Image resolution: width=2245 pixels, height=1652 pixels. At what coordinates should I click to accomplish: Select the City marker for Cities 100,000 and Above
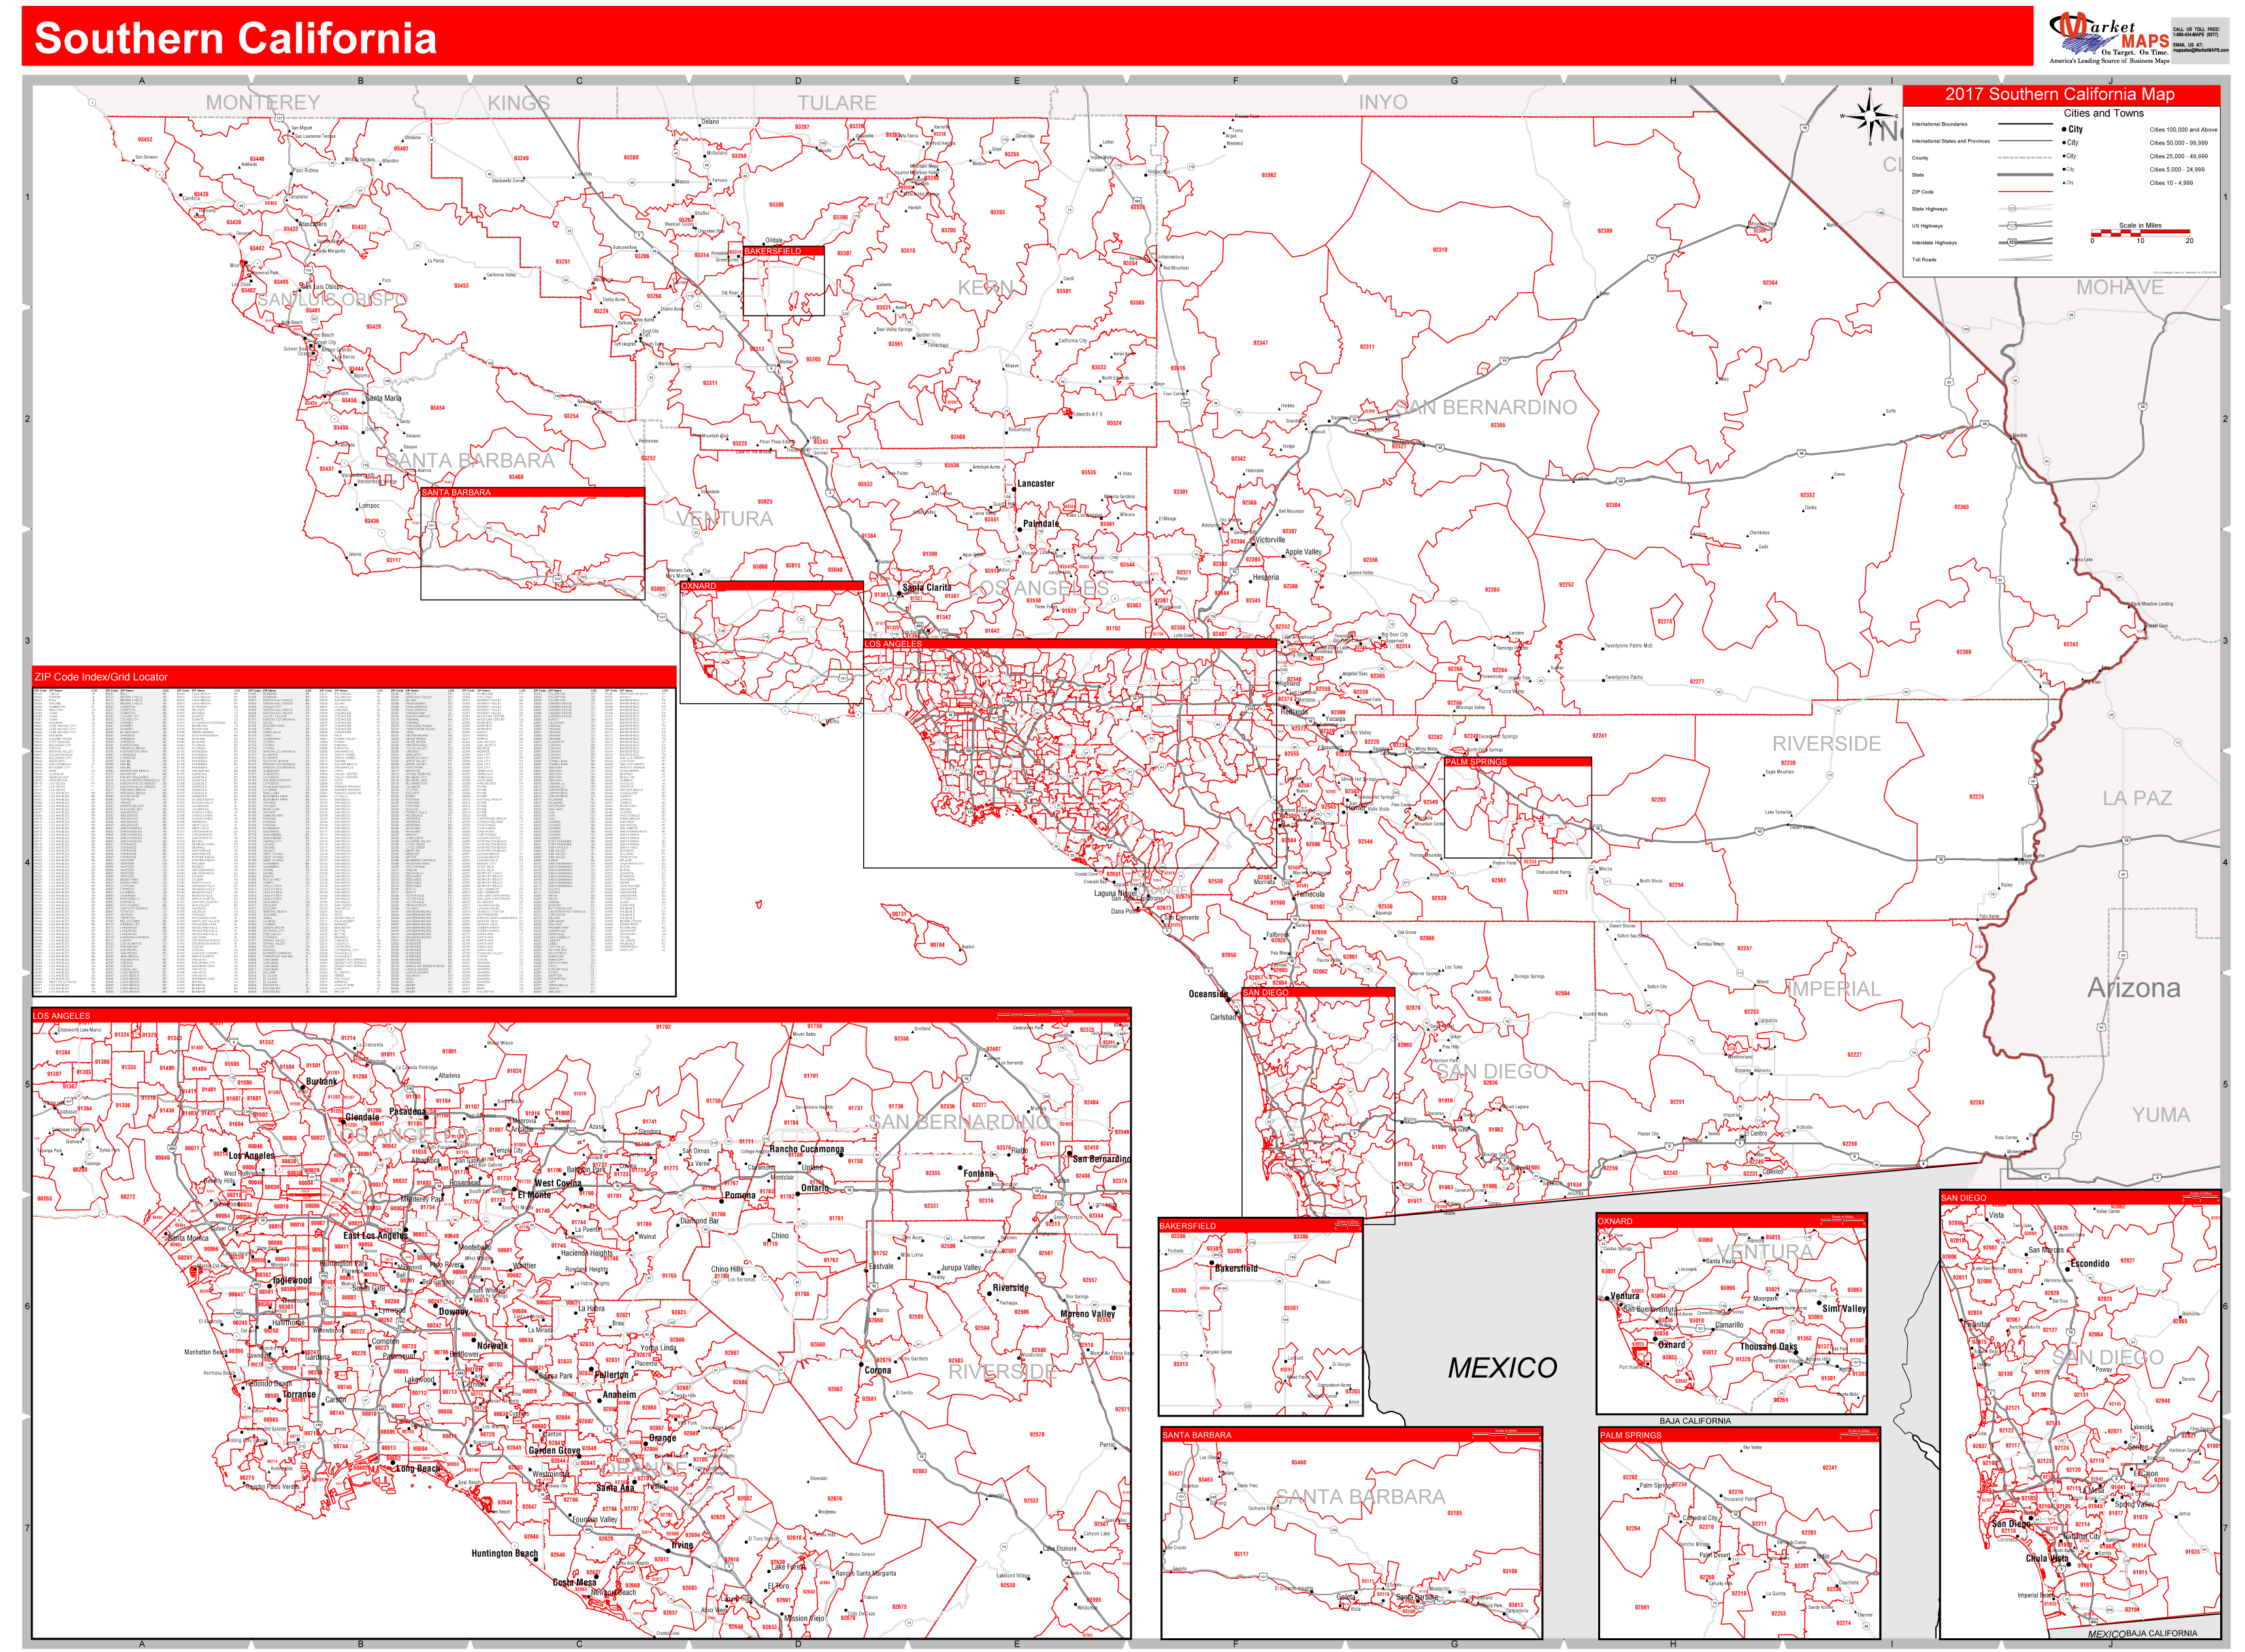pyautogui.click(x=2064, y=130)
